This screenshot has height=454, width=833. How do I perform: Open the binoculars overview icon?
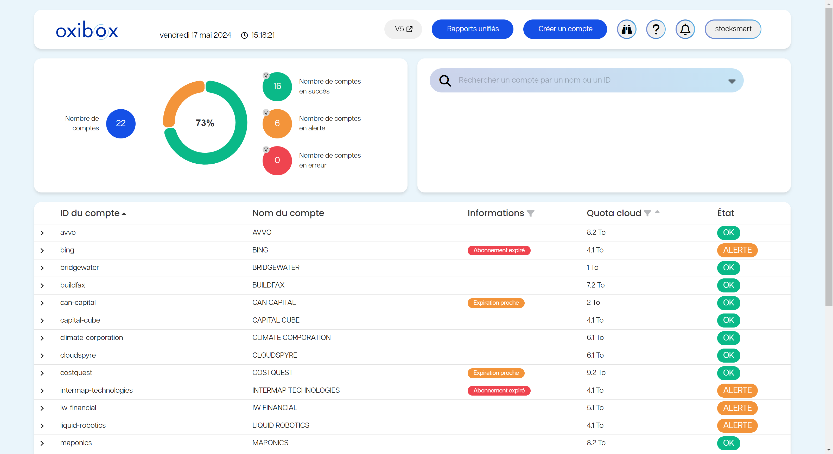coord(626,29)
